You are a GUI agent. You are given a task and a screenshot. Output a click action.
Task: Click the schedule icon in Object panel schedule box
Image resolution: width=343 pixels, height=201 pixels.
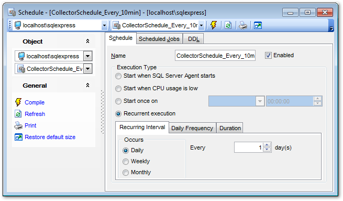point(21,69)
